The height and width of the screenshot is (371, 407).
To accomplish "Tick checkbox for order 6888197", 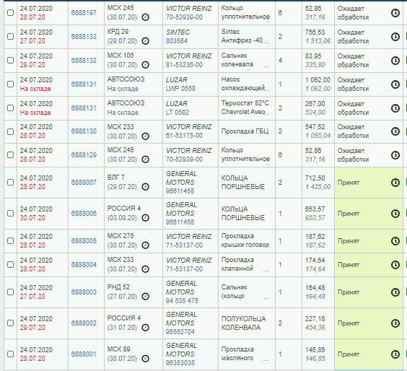I will (x=10, y=12).
